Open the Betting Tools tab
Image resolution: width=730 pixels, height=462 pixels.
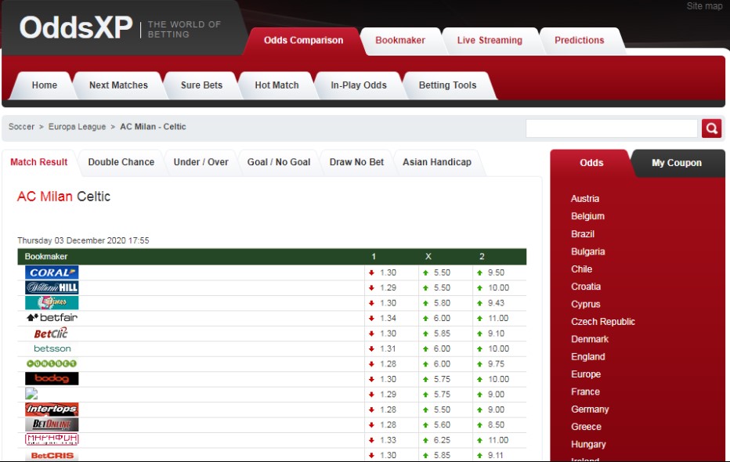447,85
